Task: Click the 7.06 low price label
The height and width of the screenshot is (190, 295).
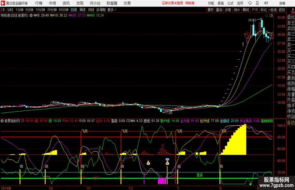Action: [x=169, y=113]
